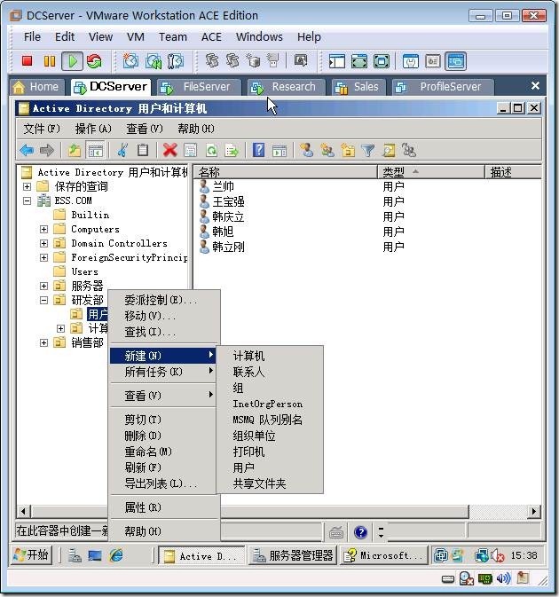Click the create new user icon
Screen dimensions: 559x597
coord(306,150)
